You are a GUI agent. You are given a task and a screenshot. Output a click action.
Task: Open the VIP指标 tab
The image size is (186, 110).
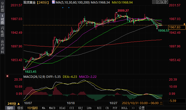[33, 108]
